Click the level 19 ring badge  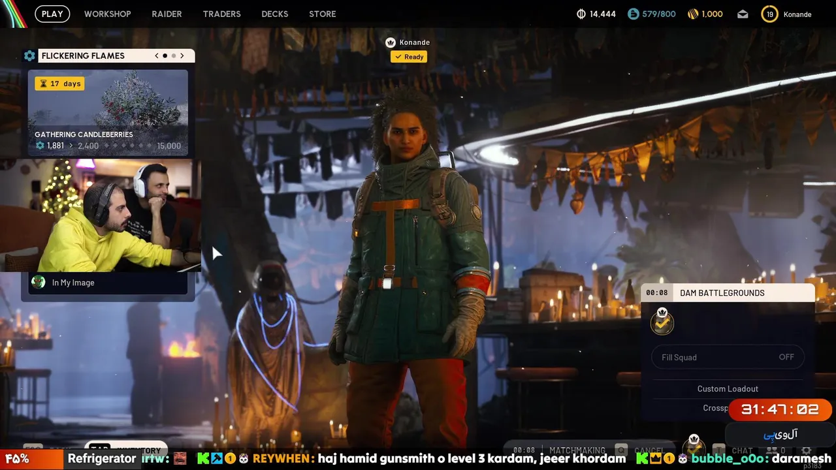[x=770, y=14]
